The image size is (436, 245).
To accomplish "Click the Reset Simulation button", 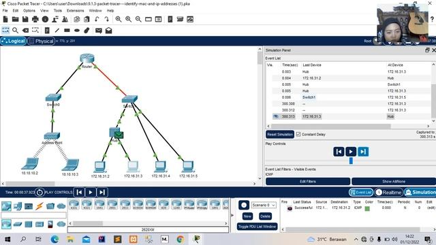I will pos(280,135).
